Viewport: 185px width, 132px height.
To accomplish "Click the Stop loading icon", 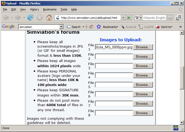I will point(40,18).
